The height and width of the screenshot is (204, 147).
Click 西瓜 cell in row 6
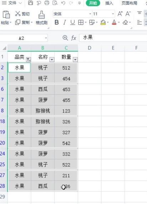(43, 89)
